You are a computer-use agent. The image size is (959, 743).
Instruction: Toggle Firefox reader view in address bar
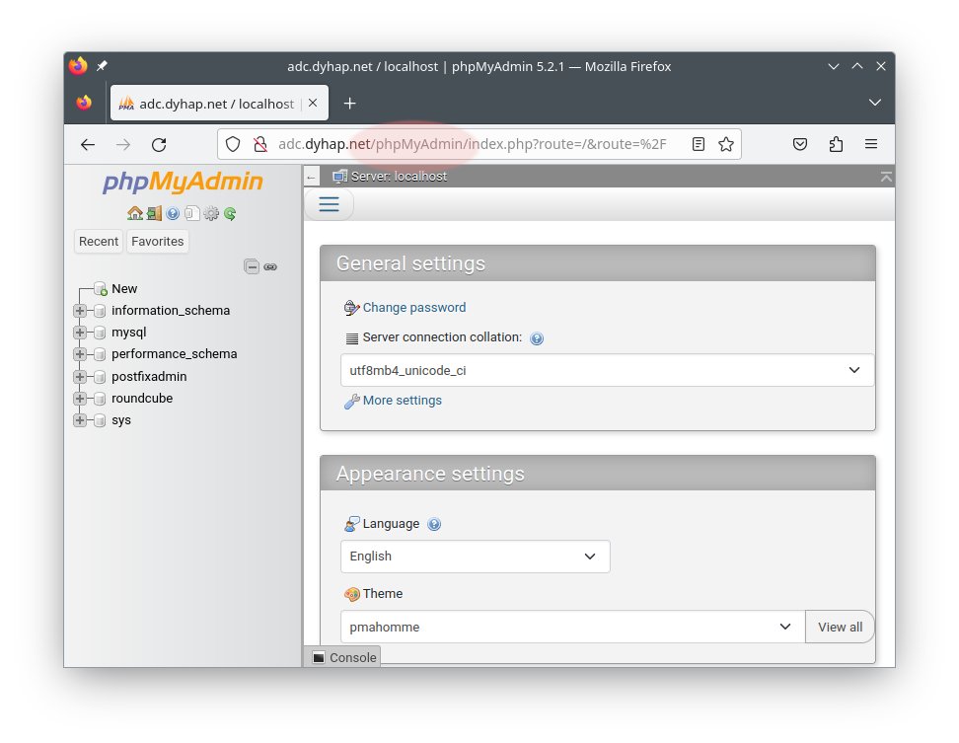[x=699, y=144]
